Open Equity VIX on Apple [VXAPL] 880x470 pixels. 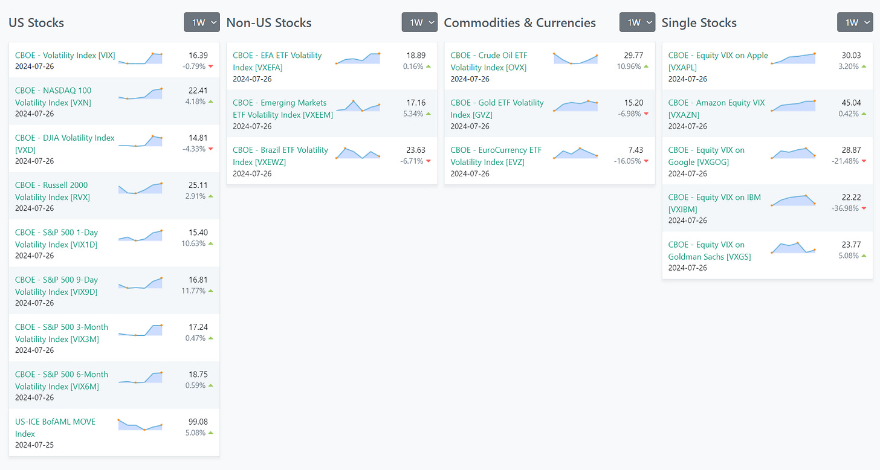(718, 61)
